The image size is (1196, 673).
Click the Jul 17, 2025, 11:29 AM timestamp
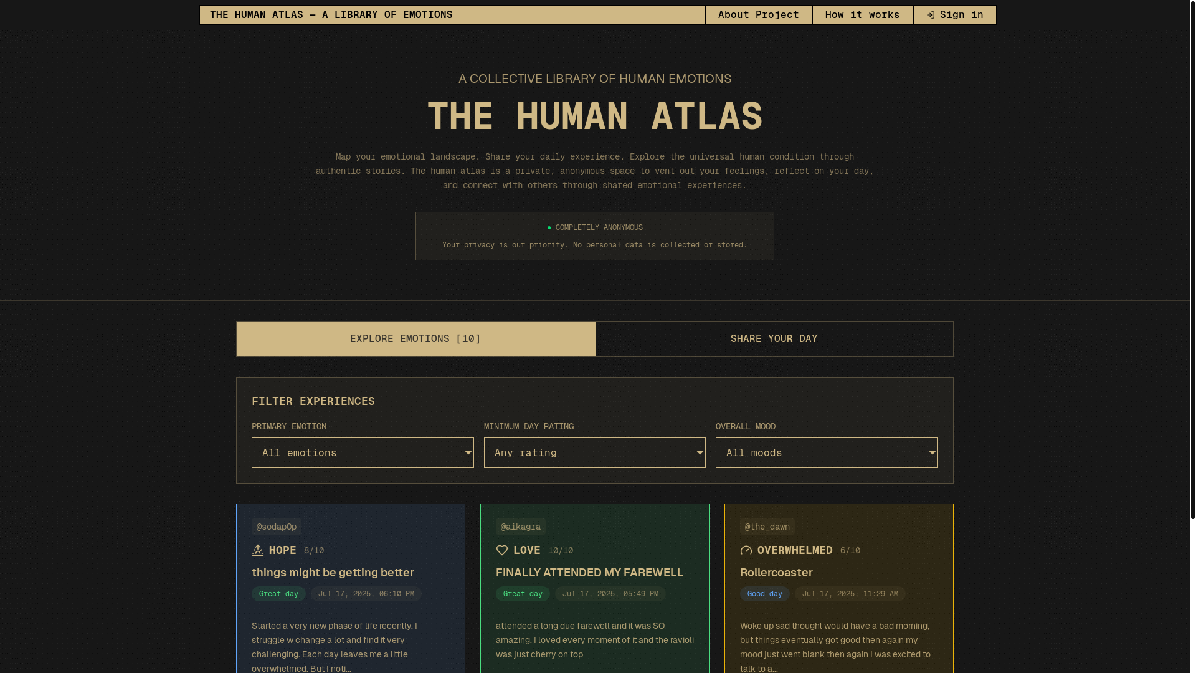[850, 594]
